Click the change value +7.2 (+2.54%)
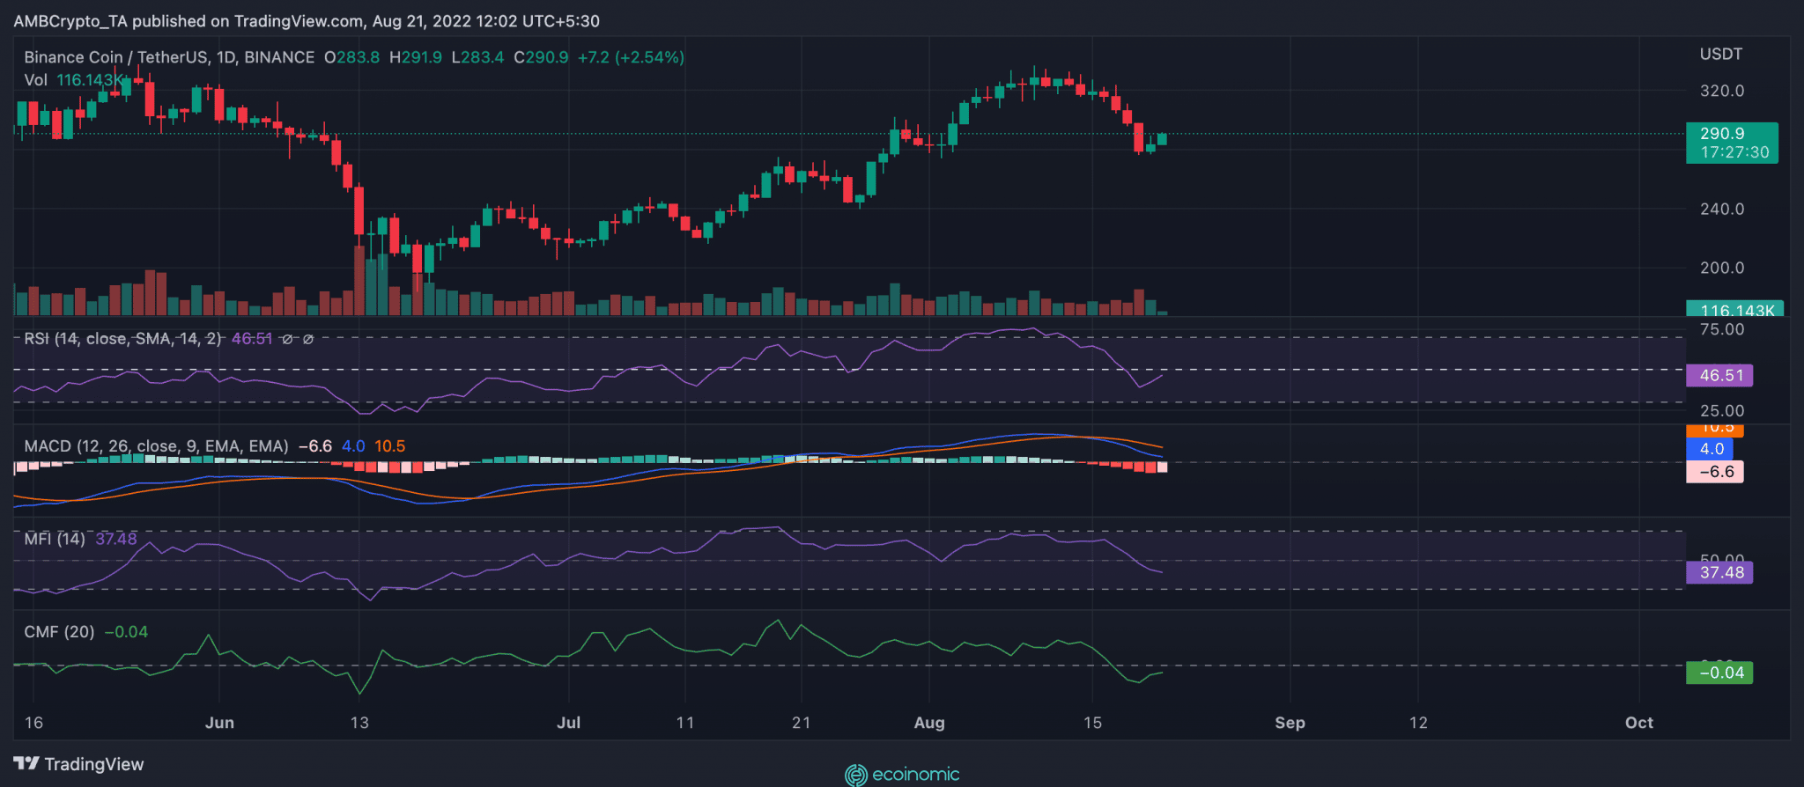 coord(631,57)
